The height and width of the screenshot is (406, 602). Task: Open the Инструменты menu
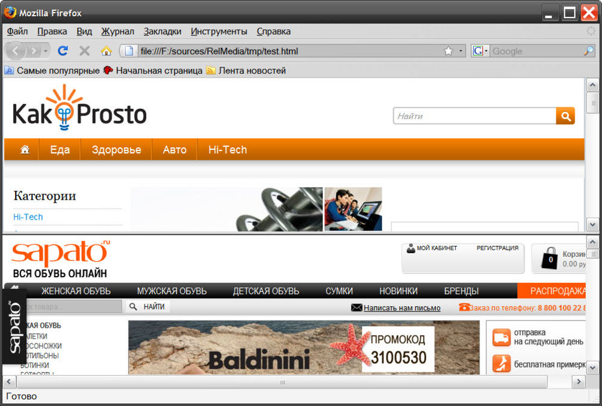pos(219,31)
